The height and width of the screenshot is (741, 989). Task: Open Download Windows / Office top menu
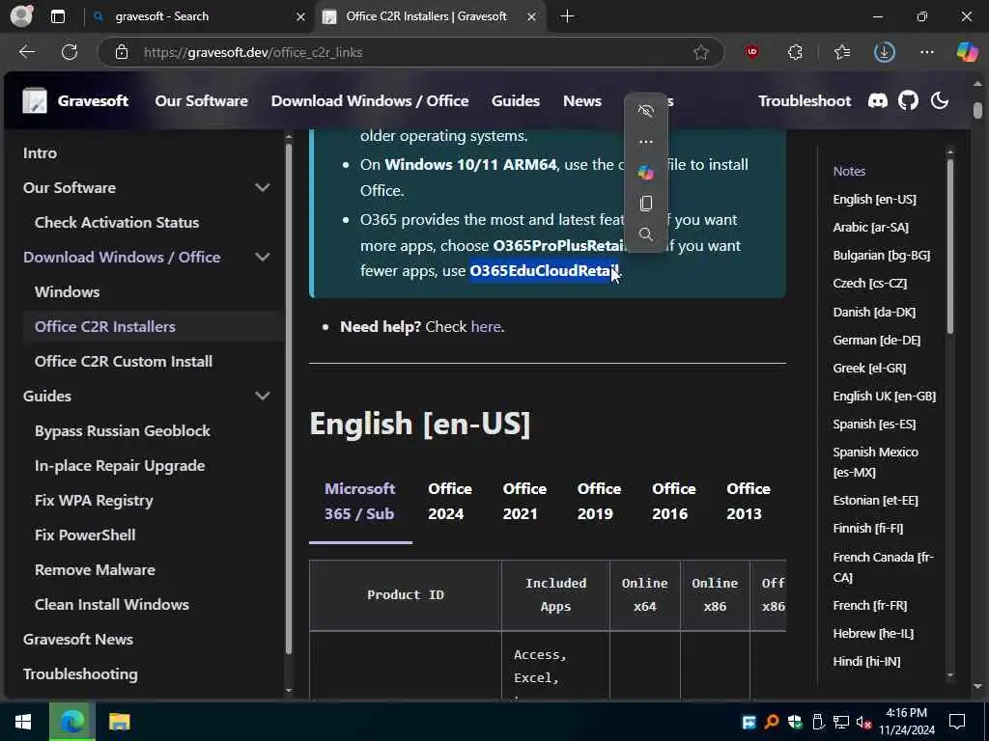(370, 100)
